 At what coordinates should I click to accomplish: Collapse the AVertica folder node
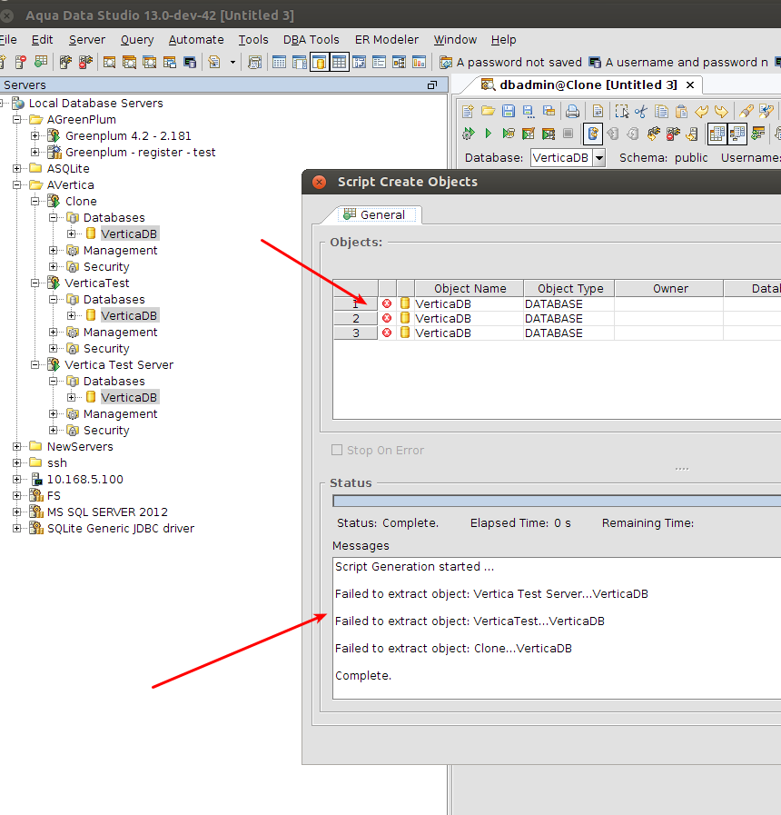tap(17, 185)
